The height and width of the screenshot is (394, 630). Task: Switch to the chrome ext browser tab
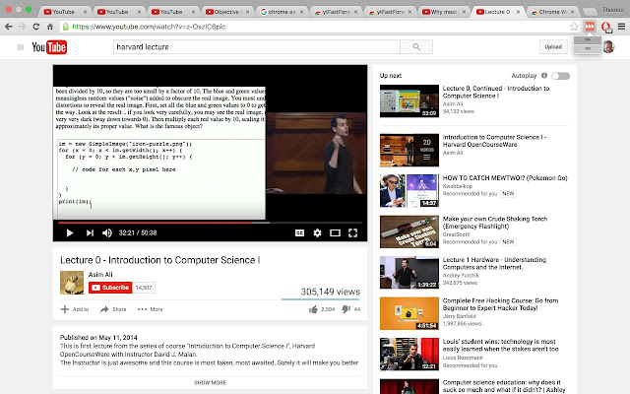point(282,12)
